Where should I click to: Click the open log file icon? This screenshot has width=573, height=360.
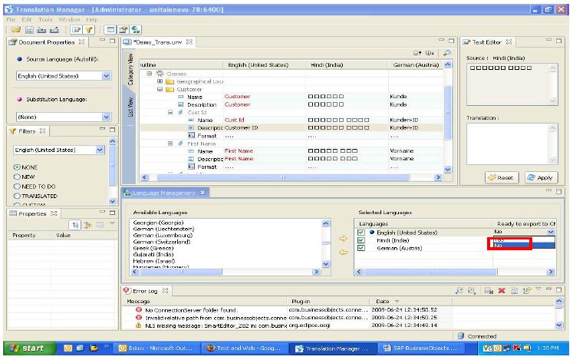click(x=514, y=290)
